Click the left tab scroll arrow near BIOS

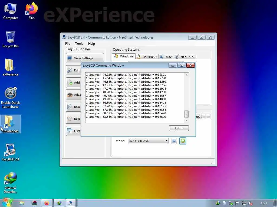(204, 116)
